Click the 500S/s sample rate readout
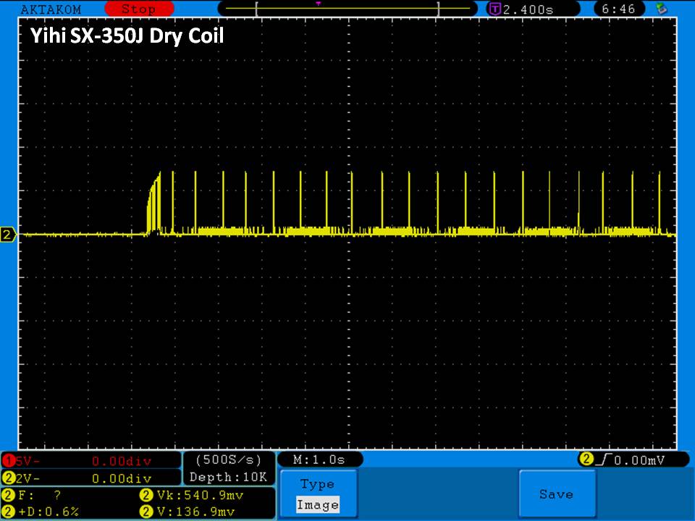Image resolution: width=695 pixels, height=521 pixels. click(228, 460)
